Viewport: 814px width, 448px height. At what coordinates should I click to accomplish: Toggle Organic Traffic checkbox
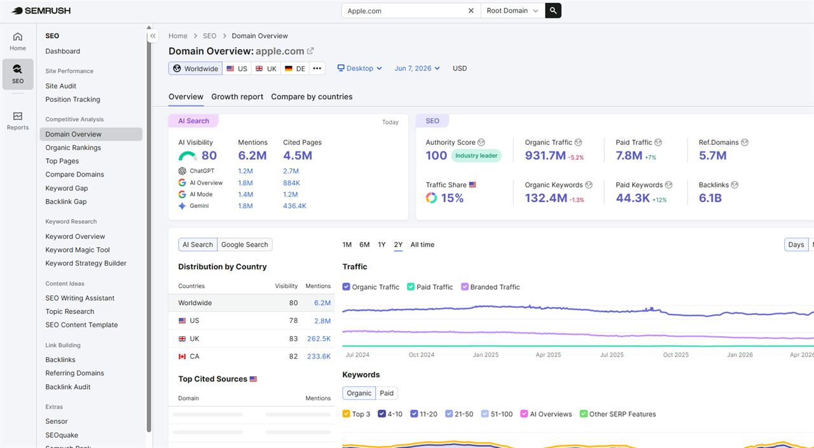(347, 287)
